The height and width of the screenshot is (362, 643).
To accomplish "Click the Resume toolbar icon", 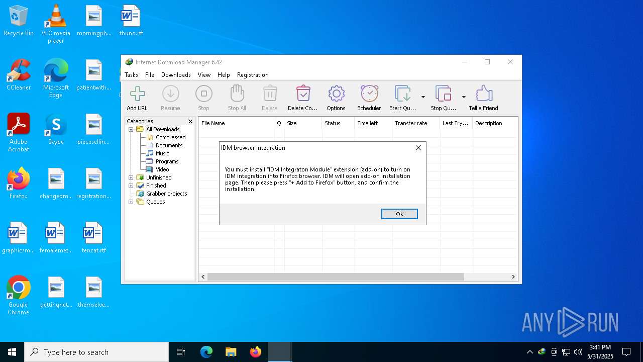I will click(170, 94).
